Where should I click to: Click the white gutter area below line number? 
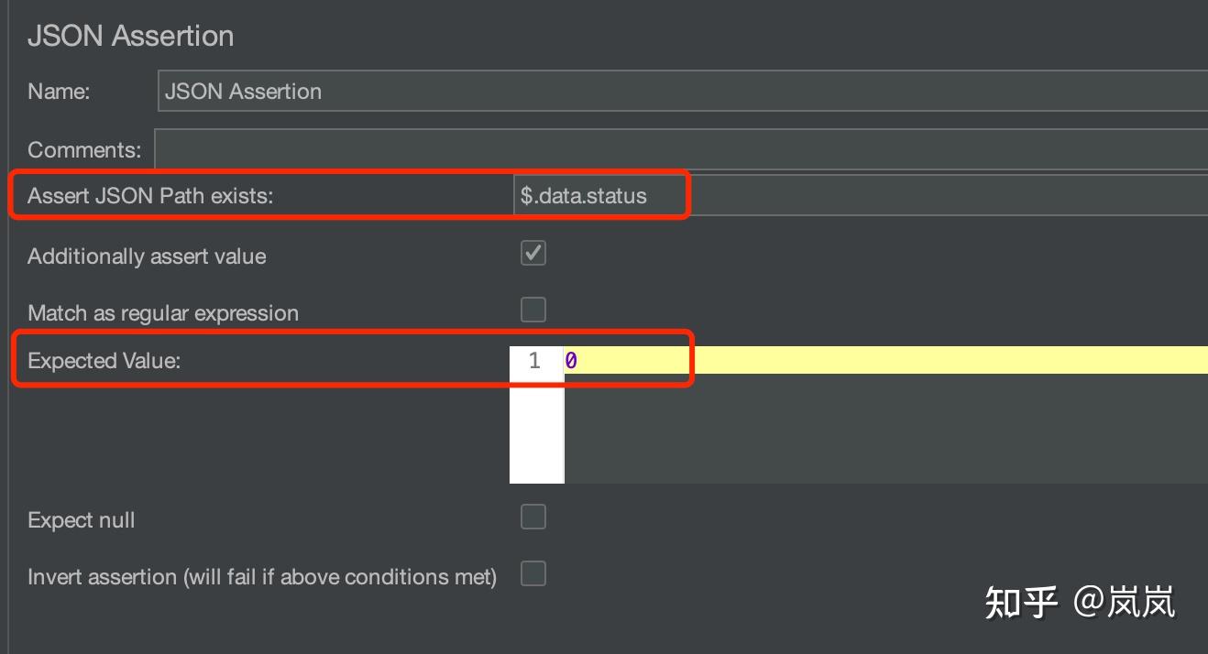pos(536,429)
